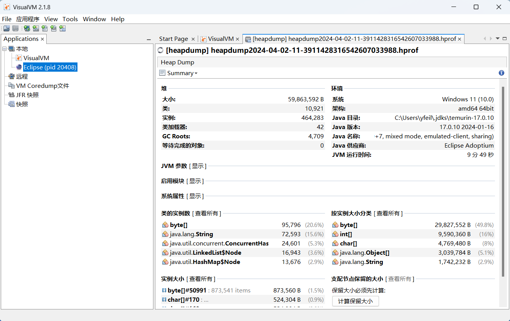Click the Save snapshot toolbar icon
This screenshot has width=510, height=321.
click(x=15, y=28)
